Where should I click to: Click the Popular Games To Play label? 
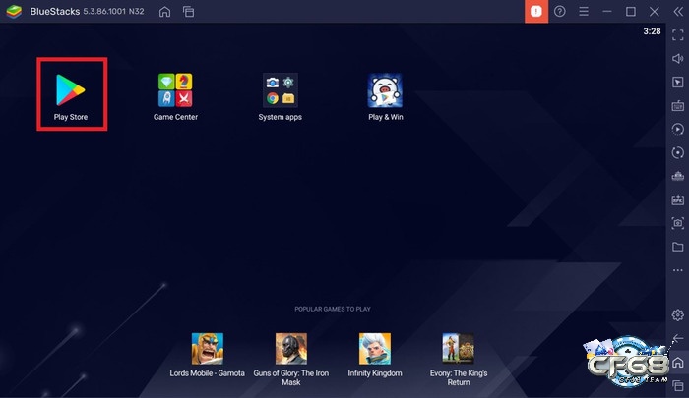pyautogui.click(x=333, y=309)
